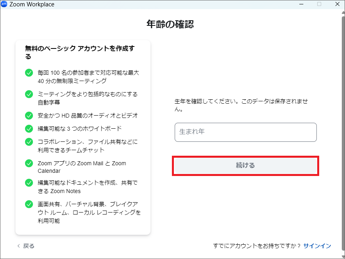Click checkmark beside チームチャット feature
The height and width of the screenshot is (259, 345).
click(x=29, y=142)
